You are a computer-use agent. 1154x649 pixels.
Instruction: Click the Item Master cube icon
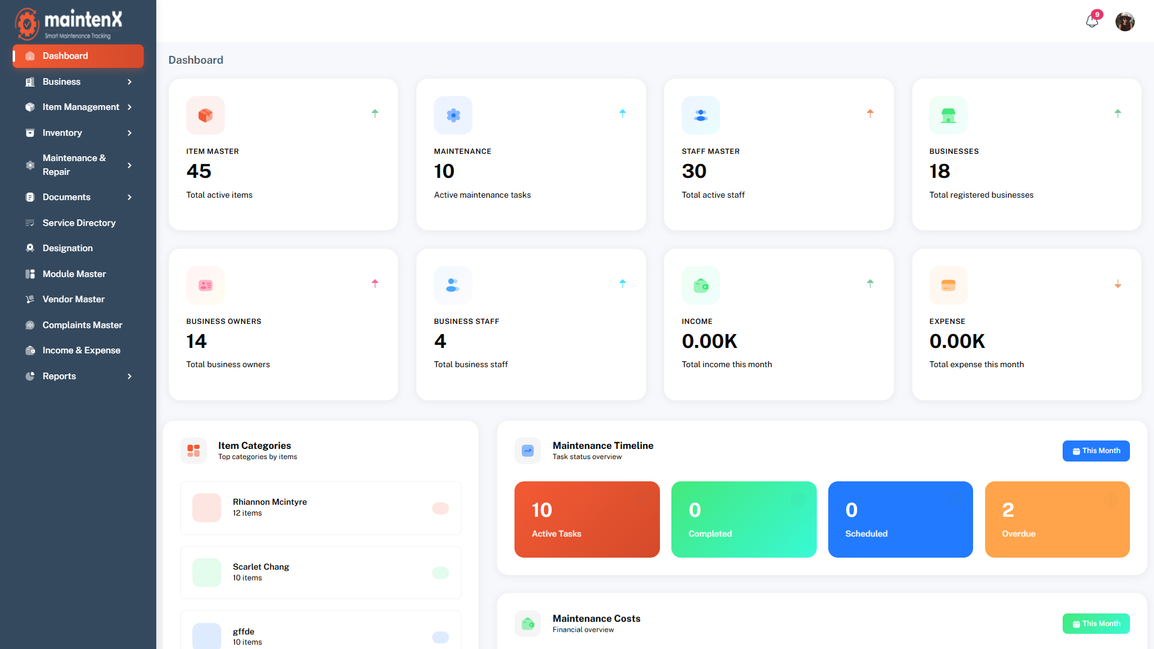pos(205,115)
